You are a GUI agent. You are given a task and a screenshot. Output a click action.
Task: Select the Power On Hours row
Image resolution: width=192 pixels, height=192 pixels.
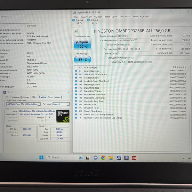pyautogui.click(x=130, y=108)
